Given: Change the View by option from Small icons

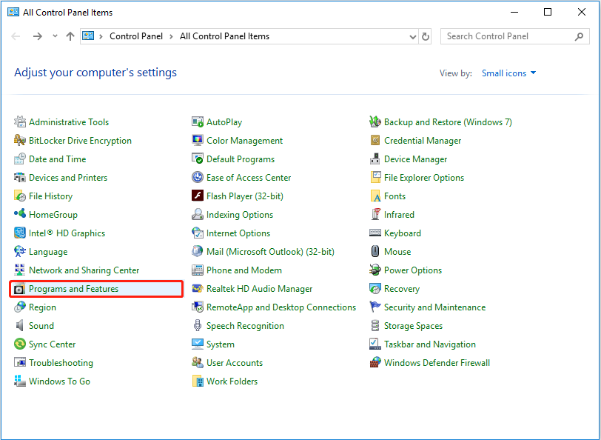Looking at the screenshot, I should (x=508, y=73).
